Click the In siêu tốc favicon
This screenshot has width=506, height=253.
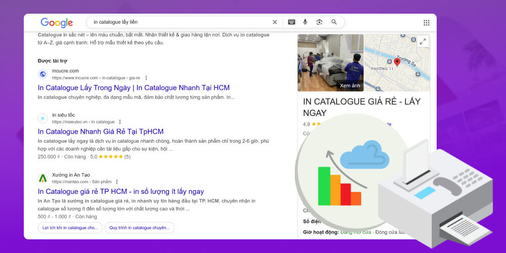[x=43, y=118]
